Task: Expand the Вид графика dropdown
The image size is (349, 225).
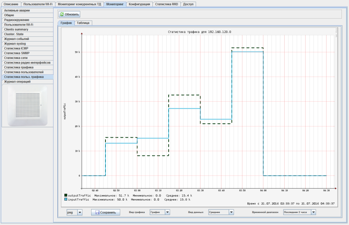Action: pos(168,212)
